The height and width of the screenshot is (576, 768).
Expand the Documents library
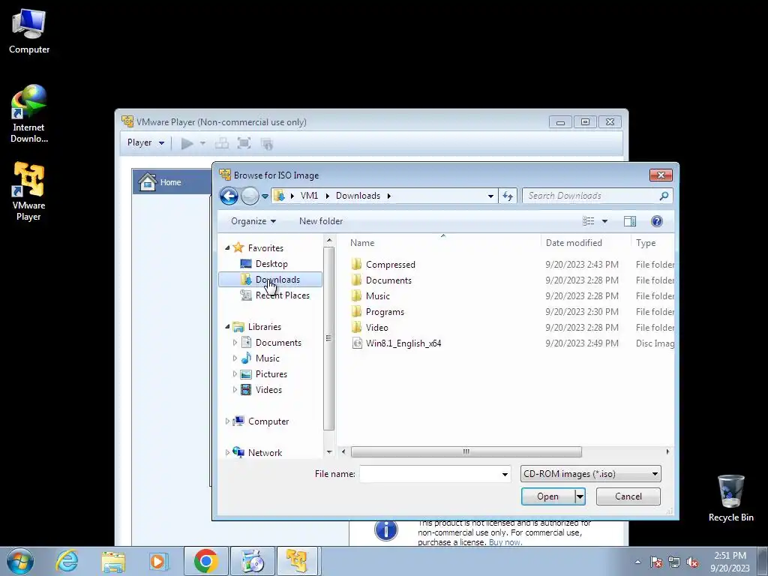click(x=235, y=343)
